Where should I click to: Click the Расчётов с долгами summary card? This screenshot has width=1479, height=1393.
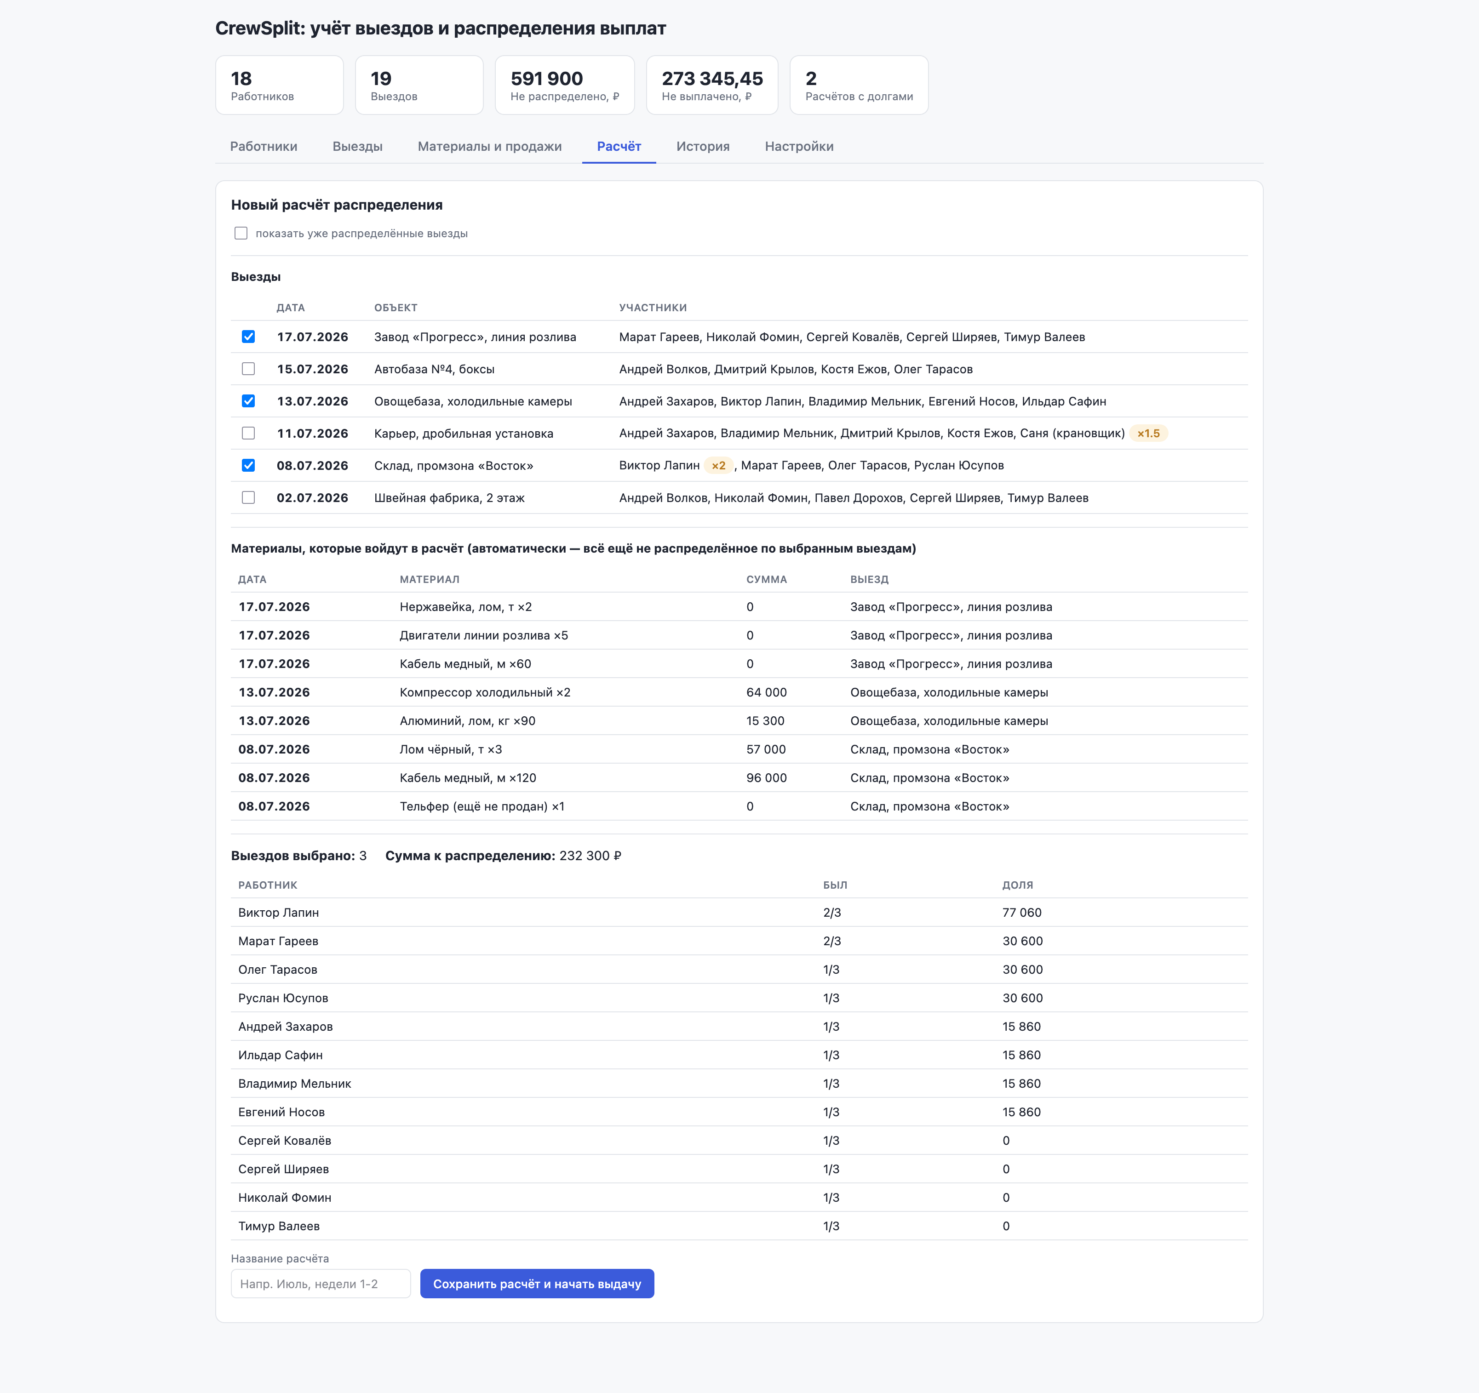tap(859, 86)
